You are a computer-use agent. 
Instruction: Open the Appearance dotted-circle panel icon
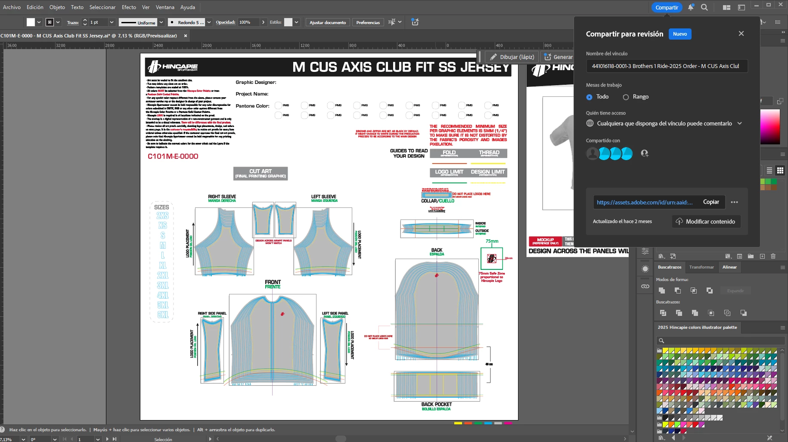(645, 269)
